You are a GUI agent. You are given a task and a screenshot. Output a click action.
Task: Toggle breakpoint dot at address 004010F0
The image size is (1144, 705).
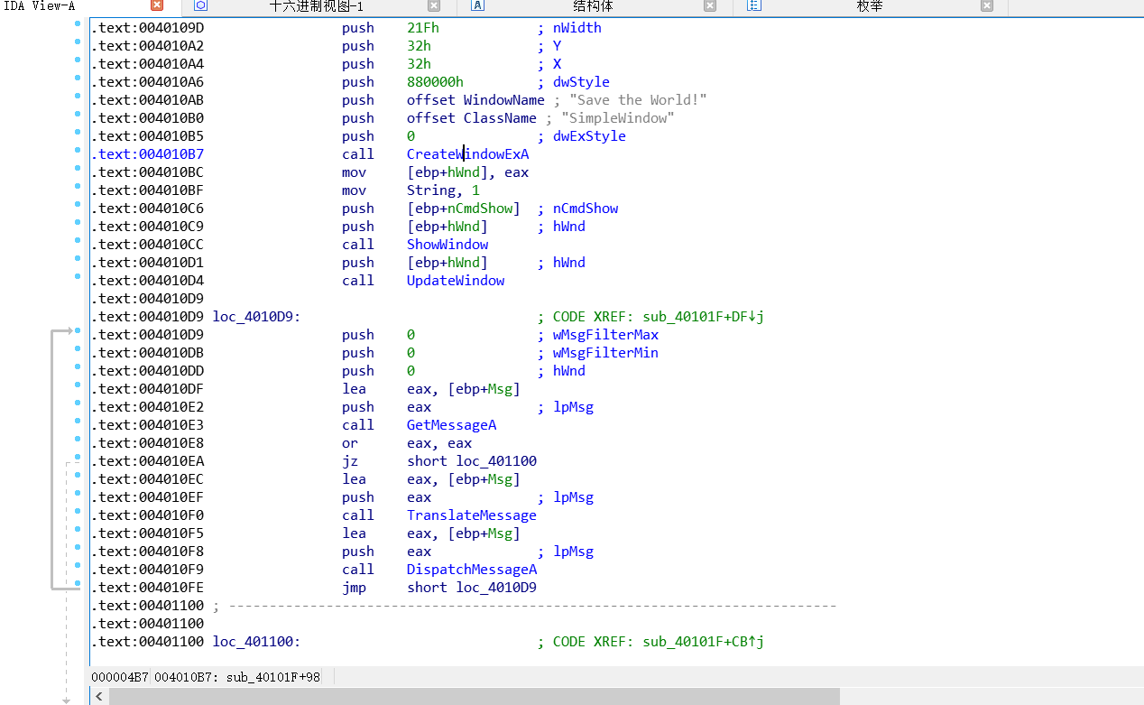pyautogui.click(x=78, y=511)
